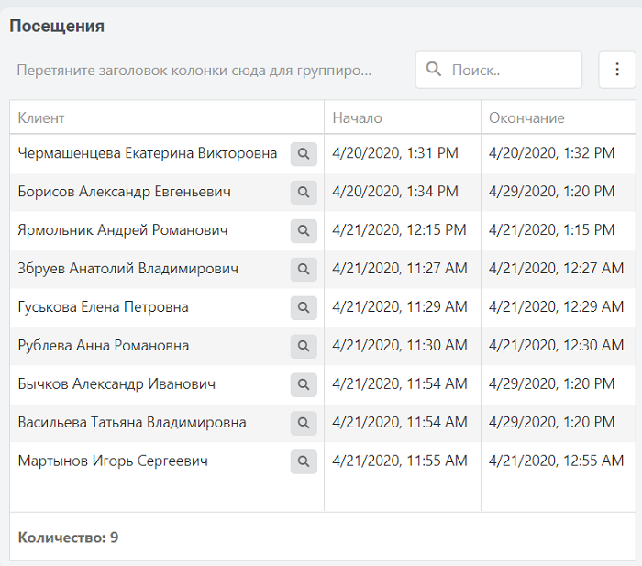This screenshot has width=642, height=566.
Task: Open lookup for Борисов Александр Евгеньевич
Action: (304, 193)
